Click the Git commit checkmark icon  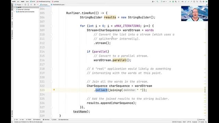click(x=189, y=1)
